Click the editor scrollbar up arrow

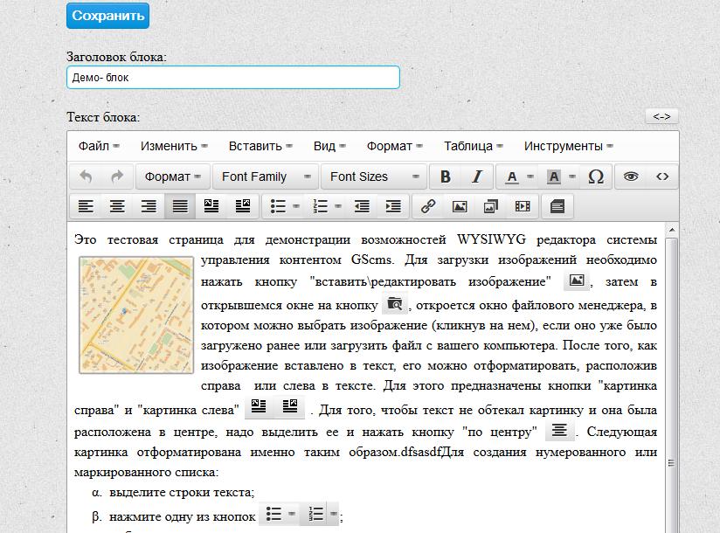[672, 230]
